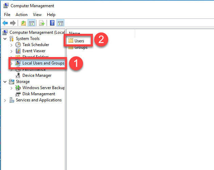Toggle the Show/Hide Action Pane icon
The image size is (214, 170).
[x=60, y=23]
